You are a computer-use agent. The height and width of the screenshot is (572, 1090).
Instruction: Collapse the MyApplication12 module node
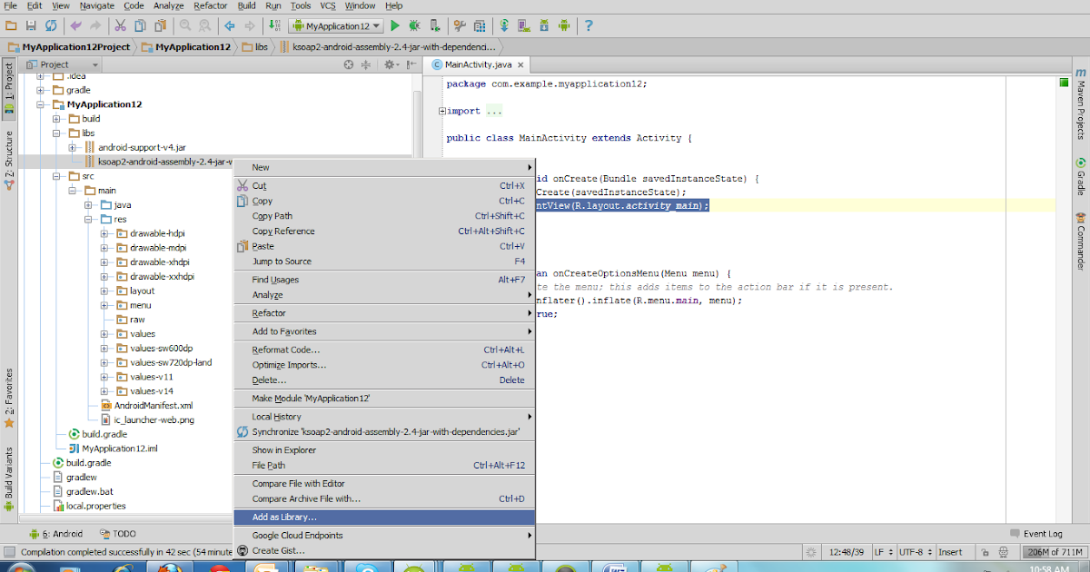(40, 104)
